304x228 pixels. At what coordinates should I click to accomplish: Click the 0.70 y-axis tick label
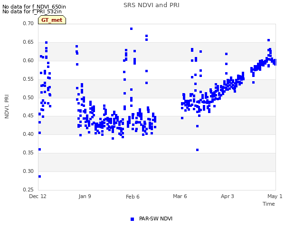pos(28,23)
